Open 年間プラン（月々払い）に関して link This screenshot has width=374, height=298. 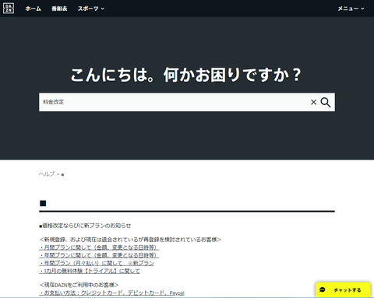[97, 263]
